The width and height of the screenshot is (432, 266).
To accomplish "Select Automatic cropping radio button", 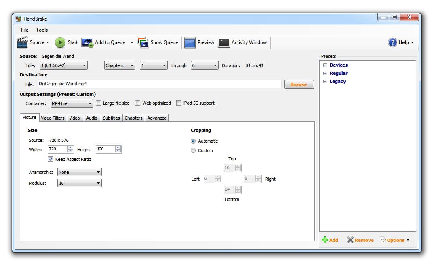I will click(x=193, y=141).
